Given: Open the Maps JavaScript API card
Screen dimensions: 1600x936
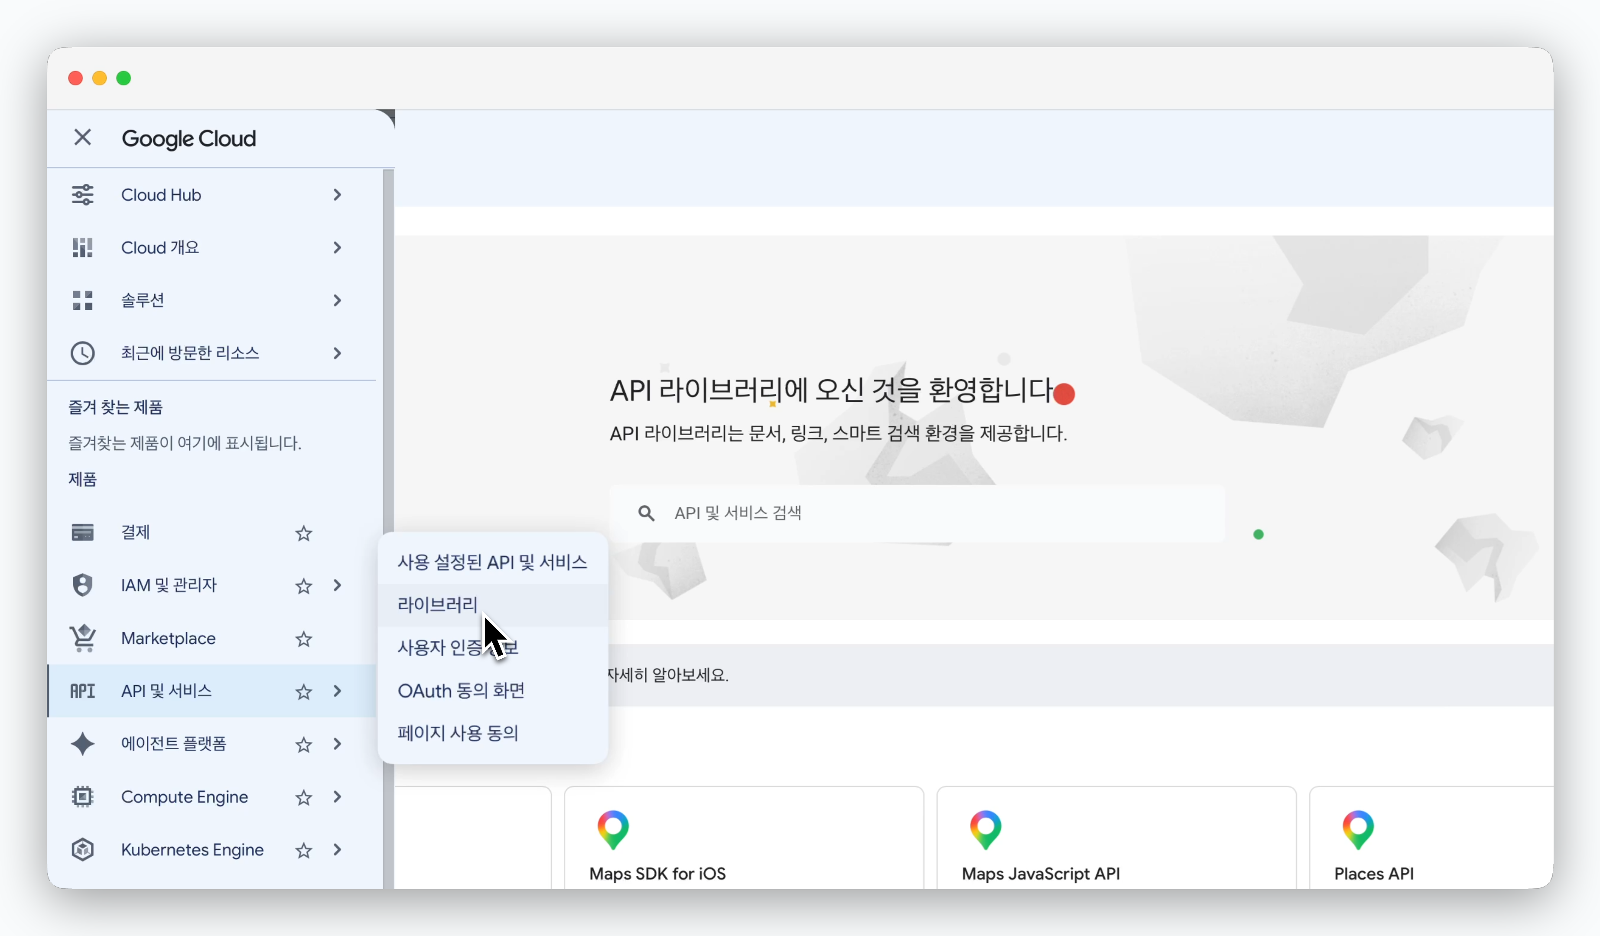Looking at the screenshot, I should [x=1116, y=838].
